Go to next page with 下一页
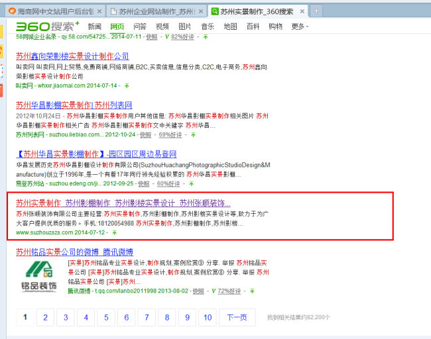The image size is (431, 339). (x=237, y=318)
